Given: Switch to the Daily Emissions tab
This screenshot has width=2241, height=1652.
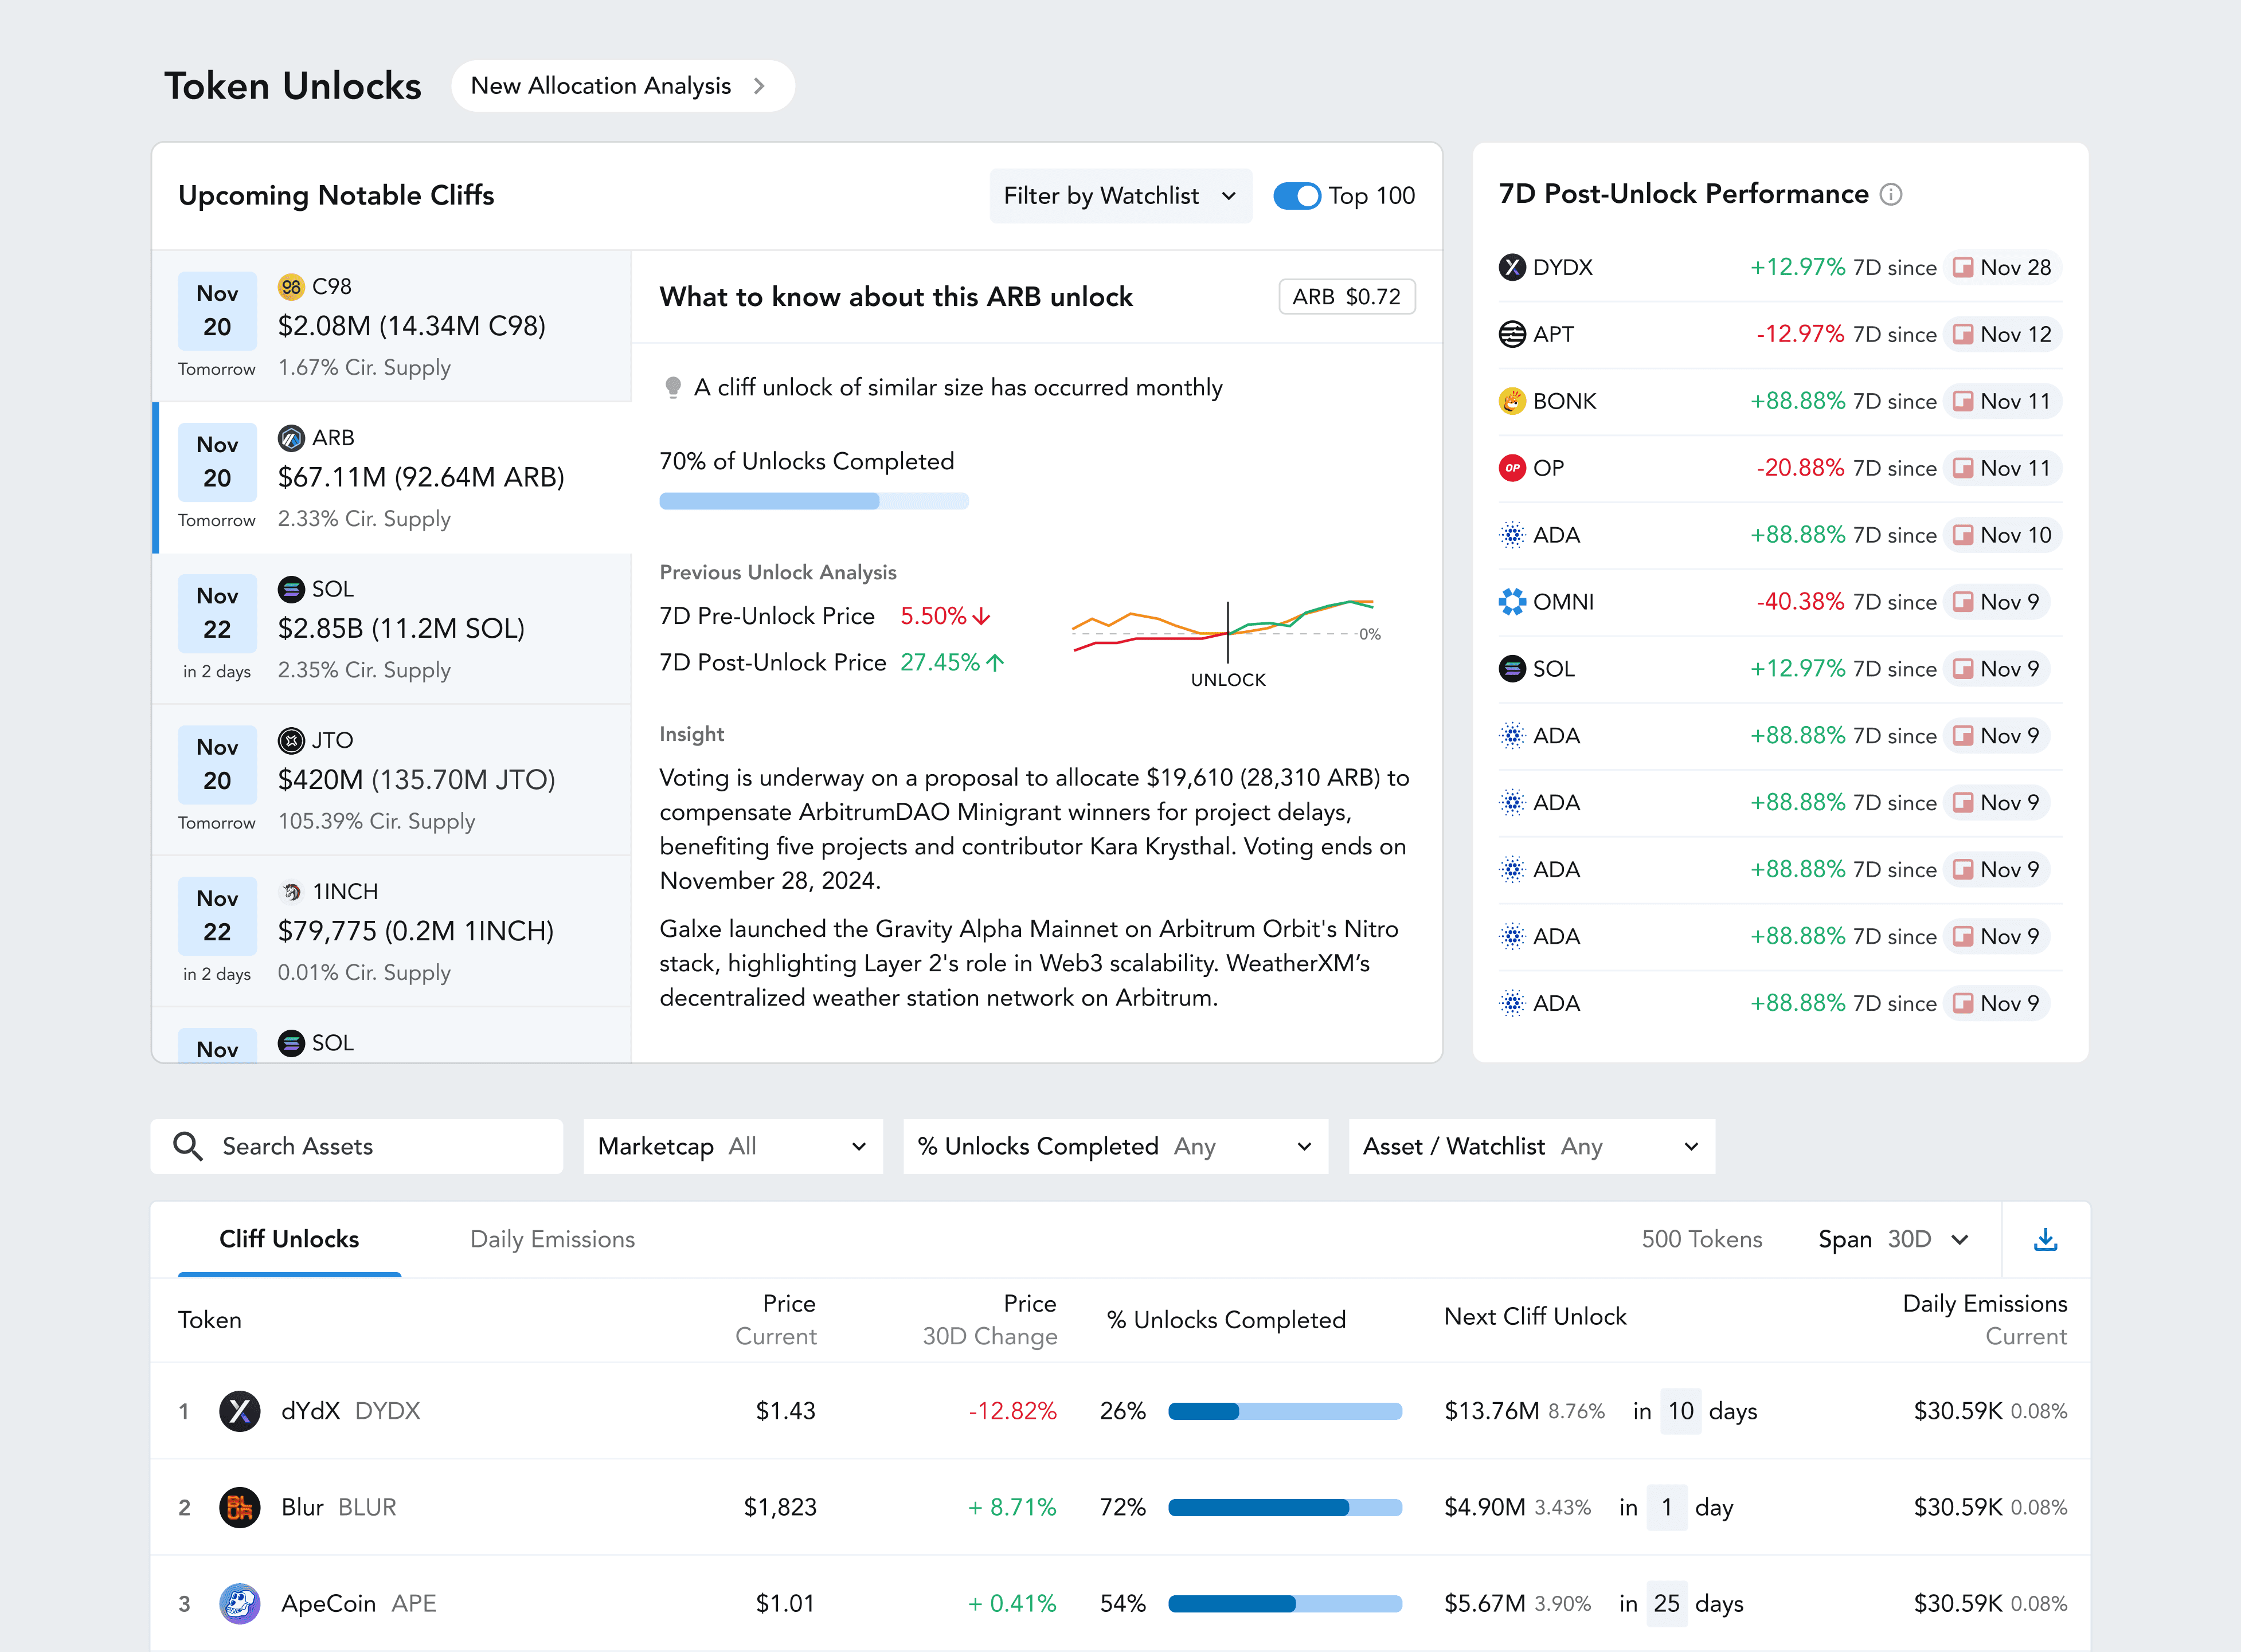Looking at the screenshot, I should pyautogui.click(x=552, y=1239).
